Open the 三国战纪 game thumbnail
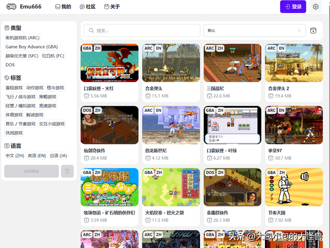Screen dimensions: 330x248 [233, 63]
